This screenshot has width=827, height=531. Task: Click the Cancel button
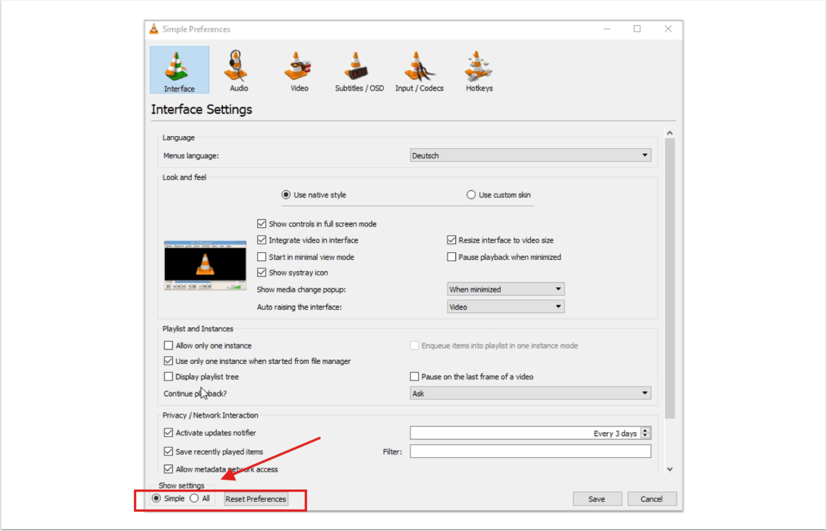click(651, 499)
